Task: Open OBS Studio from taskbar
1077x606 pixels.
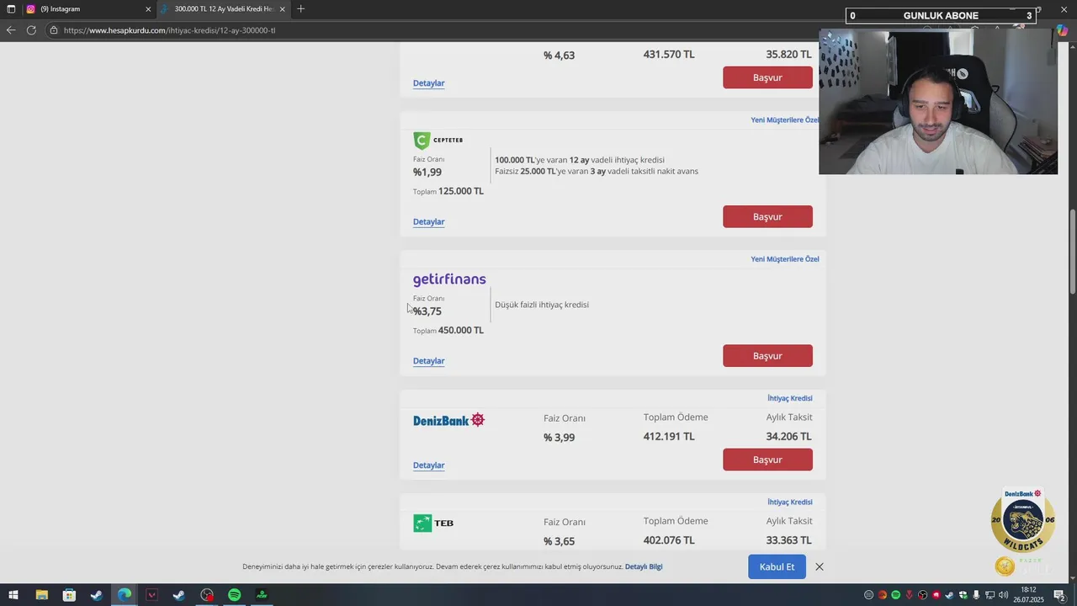Action: click(x=207, y=595)
